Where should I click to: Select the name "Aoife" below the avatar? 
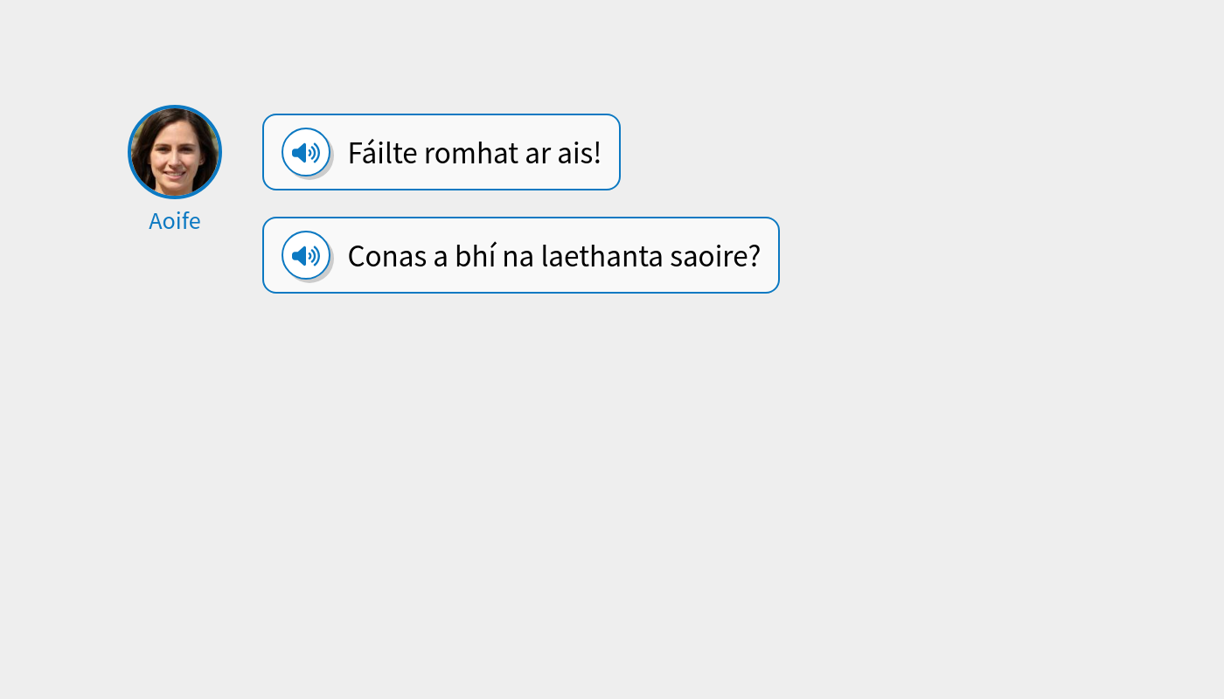(174, 220)
